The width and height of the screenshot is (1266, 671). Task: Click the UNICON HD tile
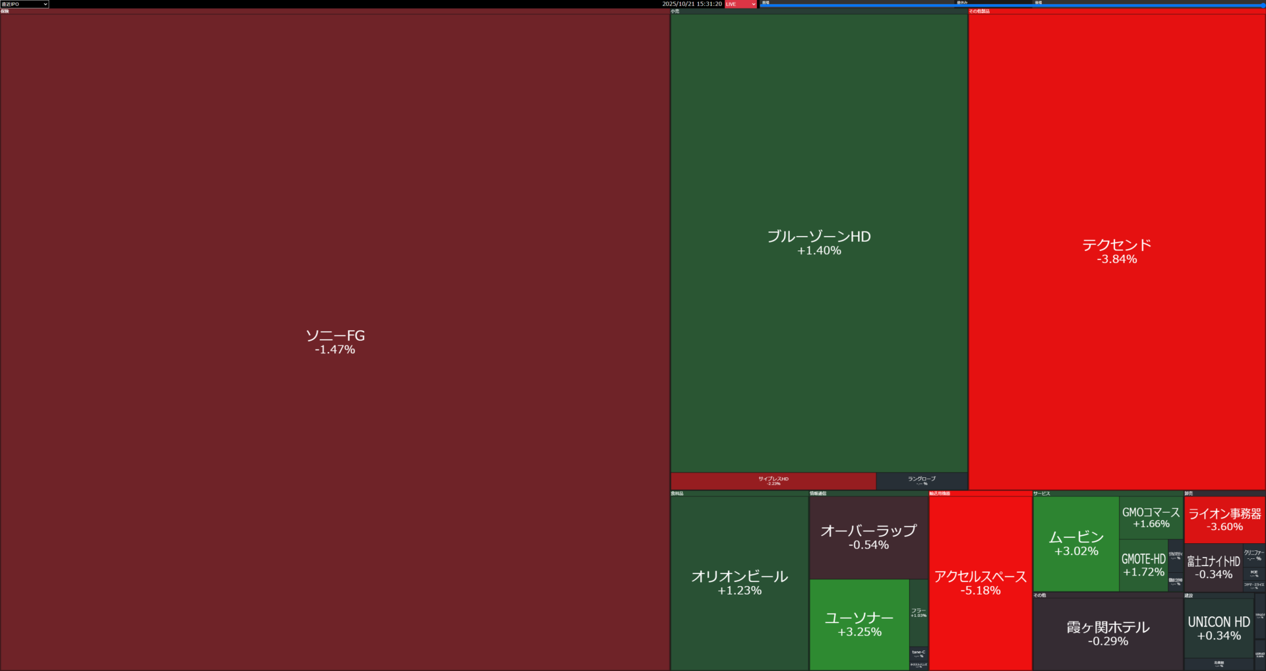1219,627
